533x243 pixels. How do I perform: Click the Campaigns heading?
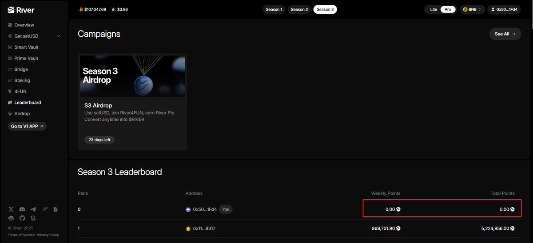[99, 34]
